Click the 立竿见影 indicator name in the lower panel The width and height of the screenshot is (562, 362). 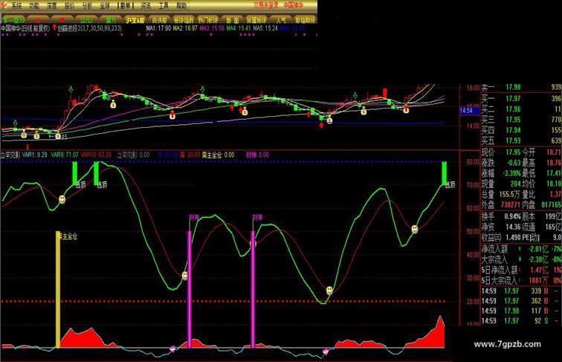click(x=10, y=155)
